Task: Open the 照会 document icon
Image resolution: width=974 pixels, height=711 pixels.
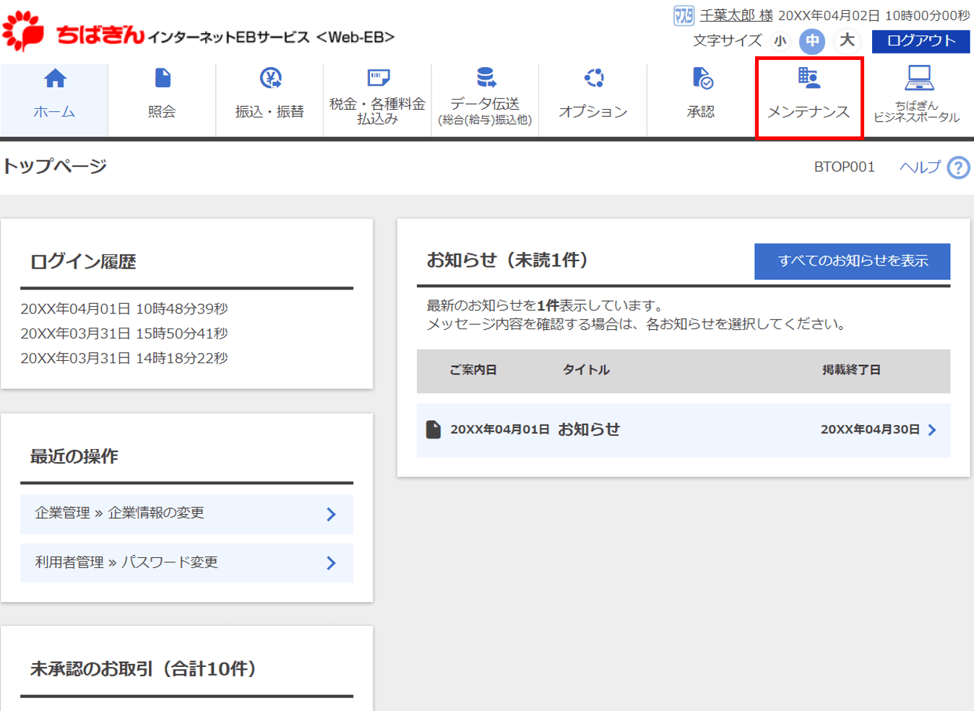Action: point(163,78)
